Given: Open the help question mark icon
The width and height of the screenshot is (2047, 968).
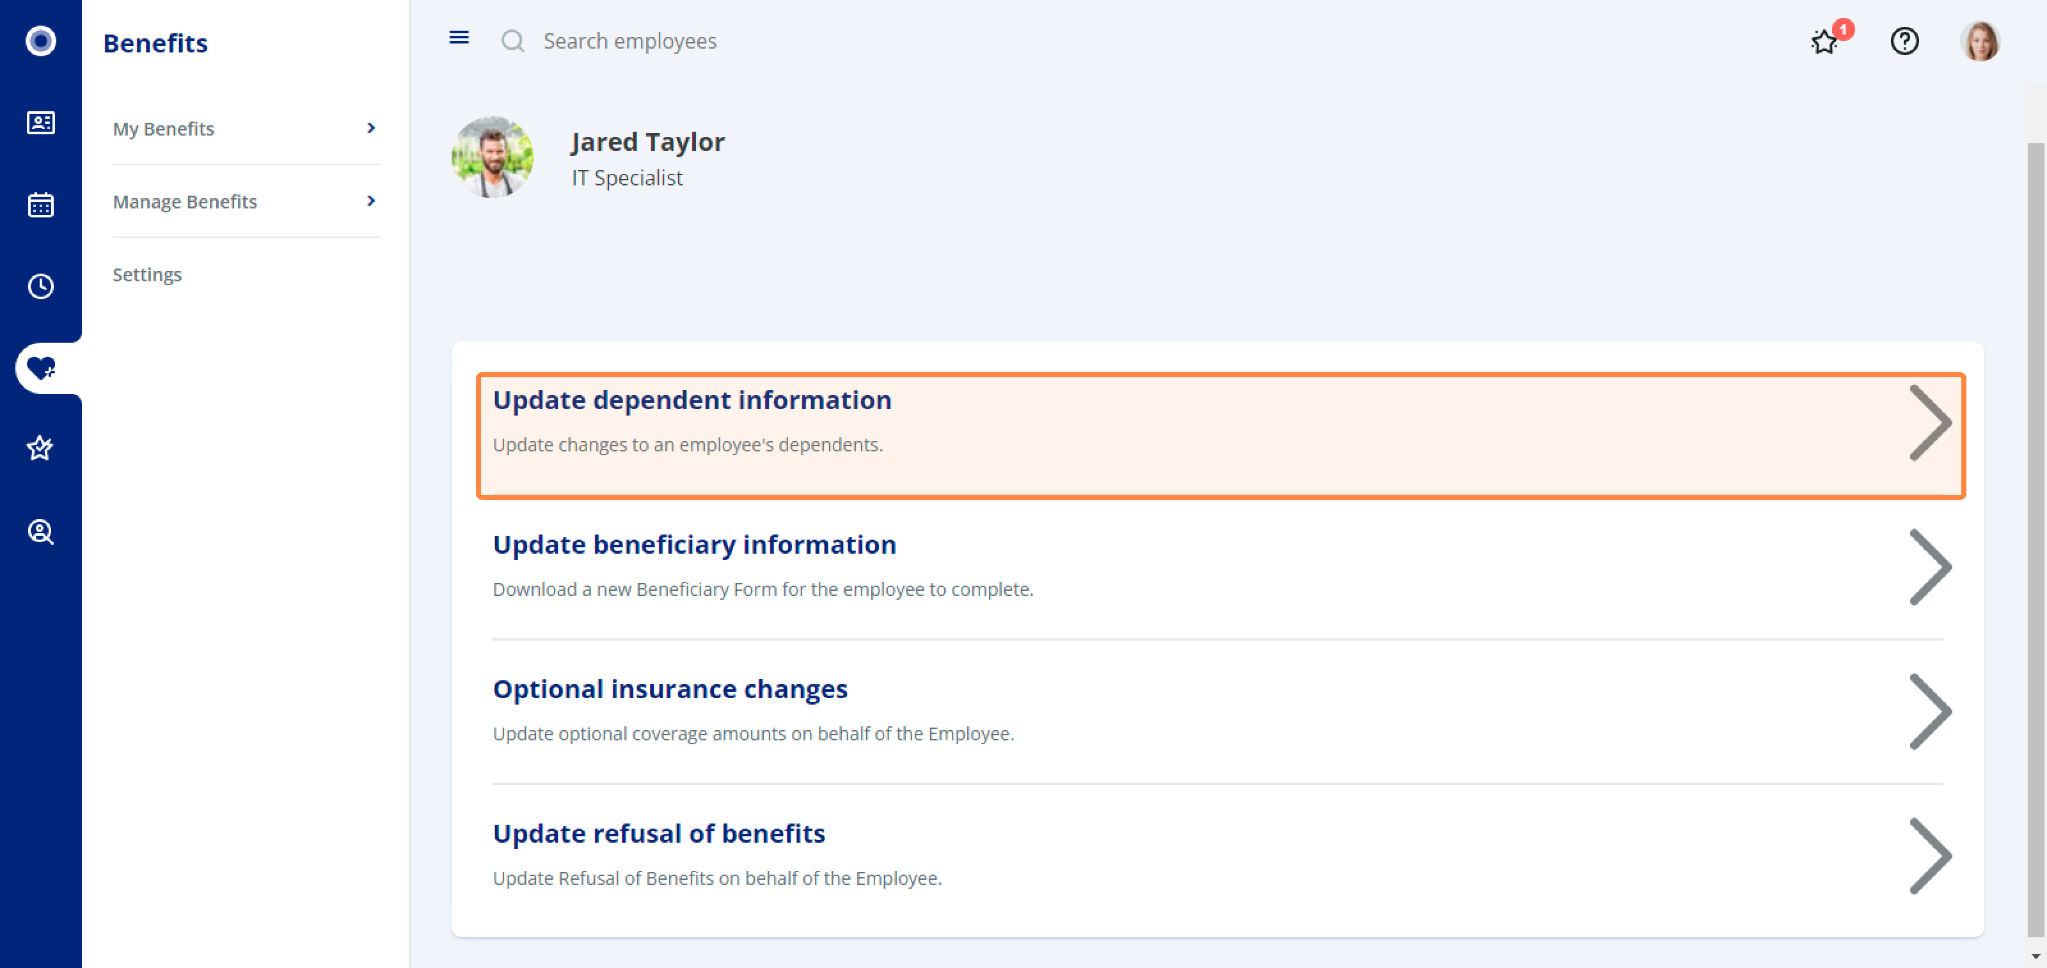Looking at the screenshot, I should click(1904, 40).
